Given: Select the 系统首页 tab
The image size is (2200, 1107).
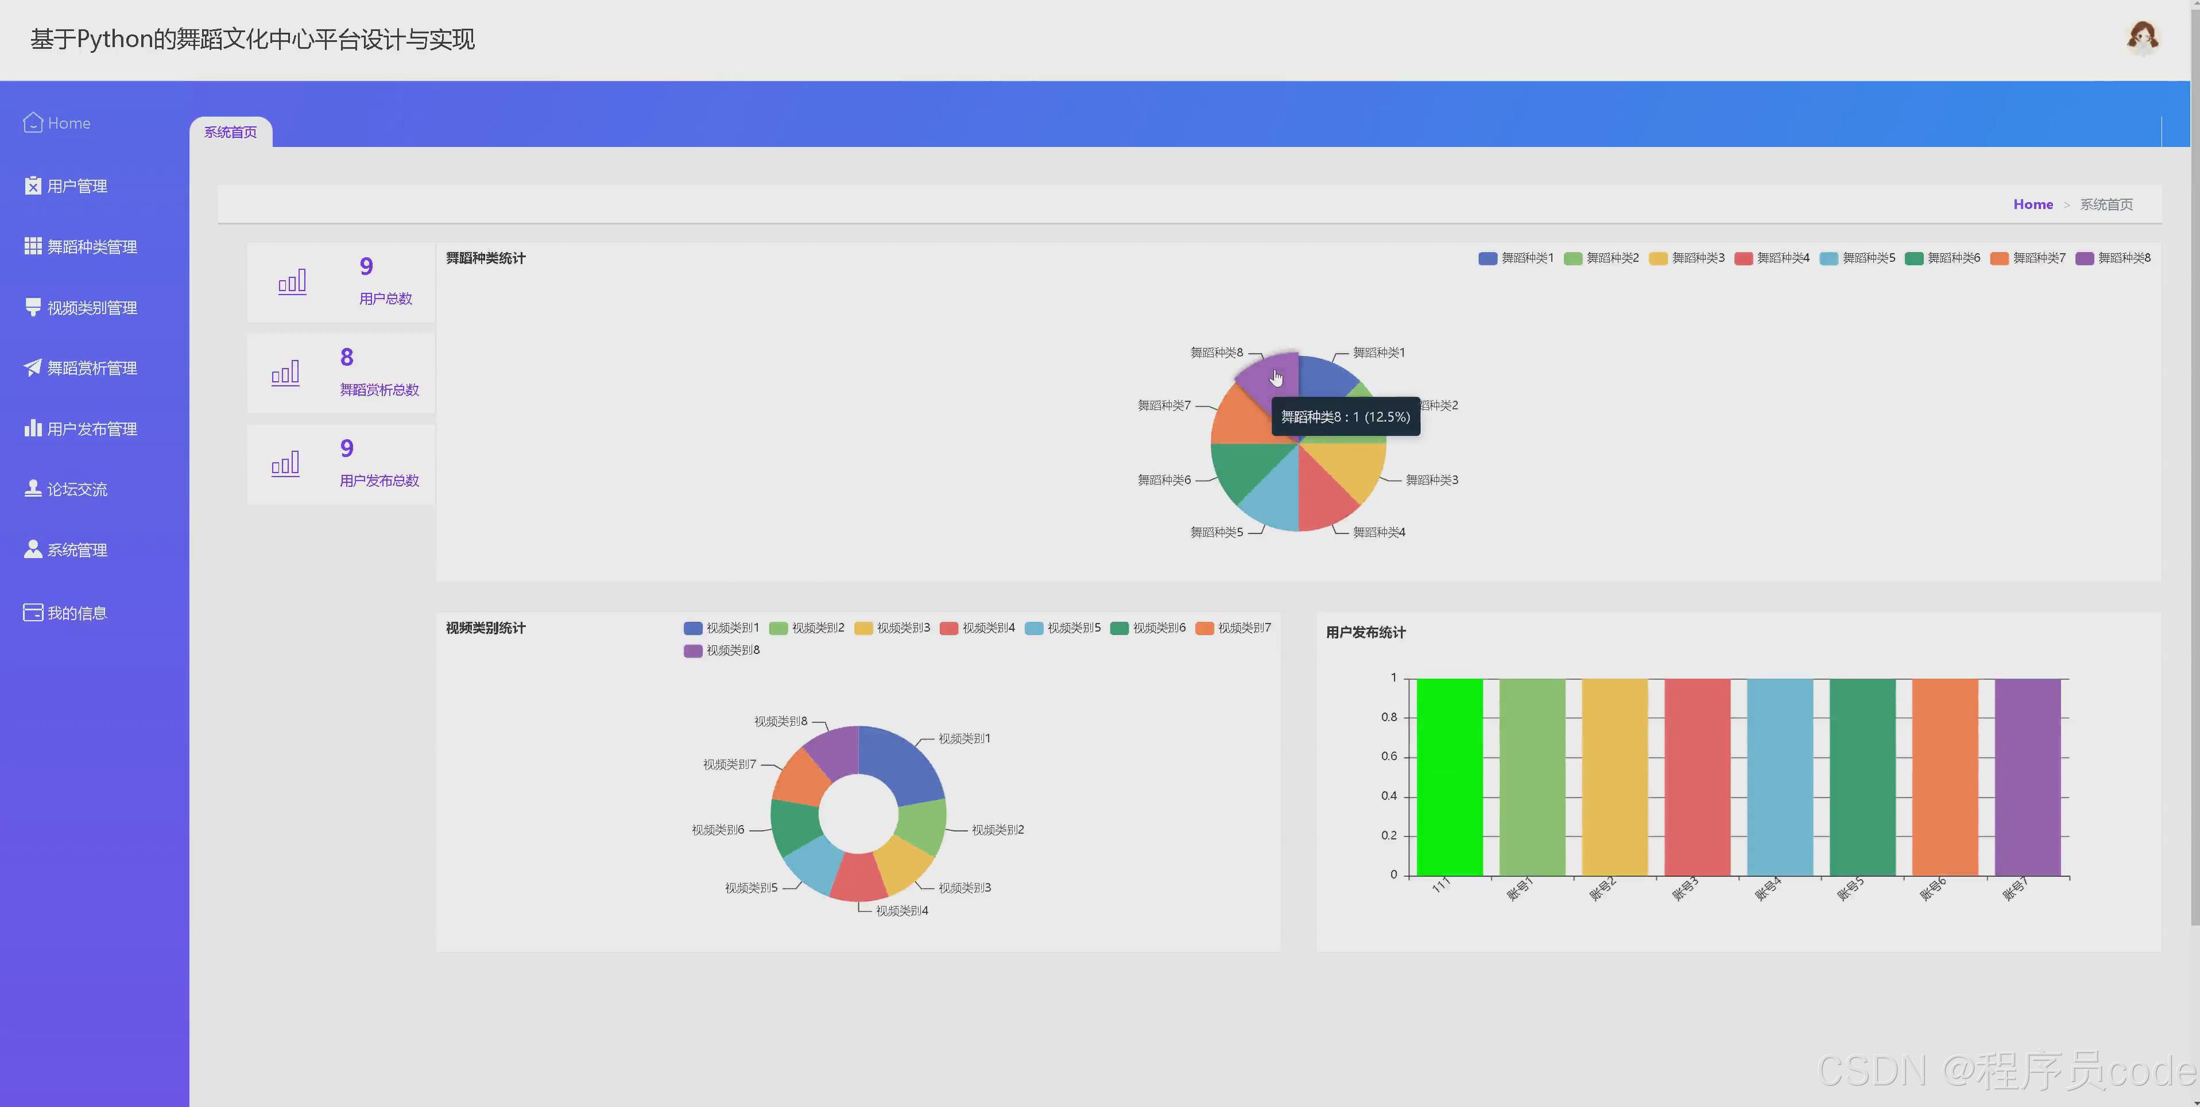Looking at the screenshot, I should click(231, 133).
